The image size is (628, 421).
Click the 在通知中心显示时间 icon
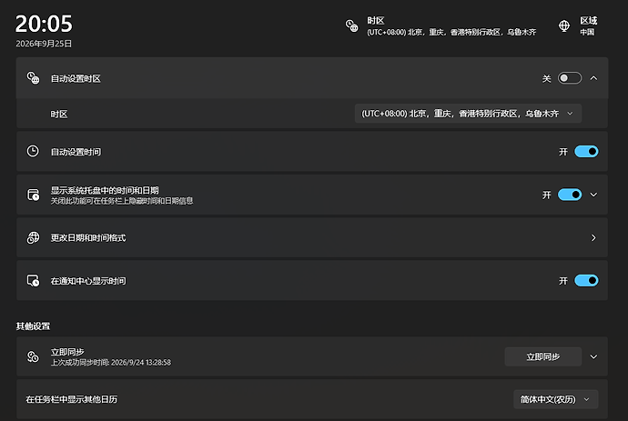[x=34, y=281]
